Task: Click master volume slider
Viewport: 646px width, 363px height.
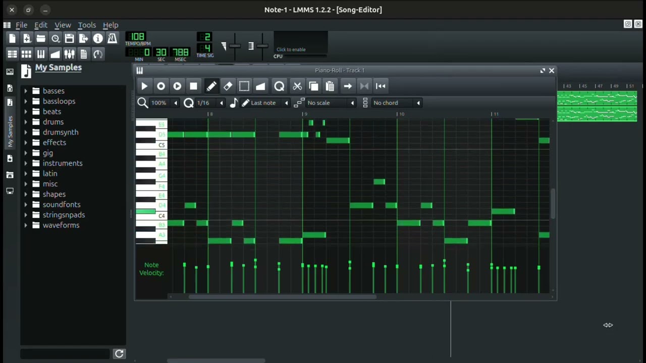Action: click(235, 46)
